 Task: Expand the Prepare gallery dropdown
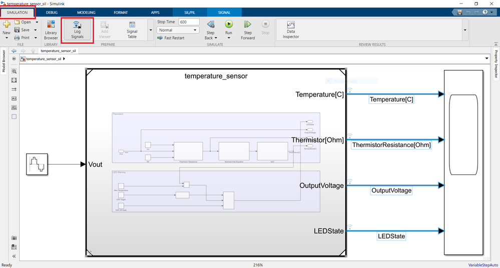click(x=151, y=30)
